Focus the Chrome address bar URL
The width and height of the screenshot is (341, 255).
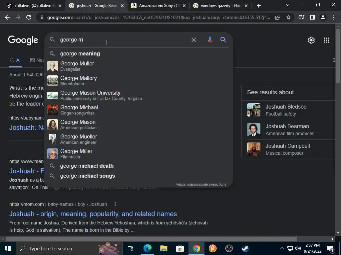(x=159, y=17)
